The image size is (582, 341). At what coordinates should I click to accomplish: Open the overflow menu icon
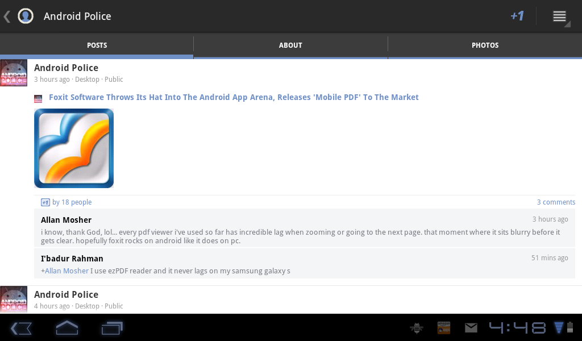(560, 16)
